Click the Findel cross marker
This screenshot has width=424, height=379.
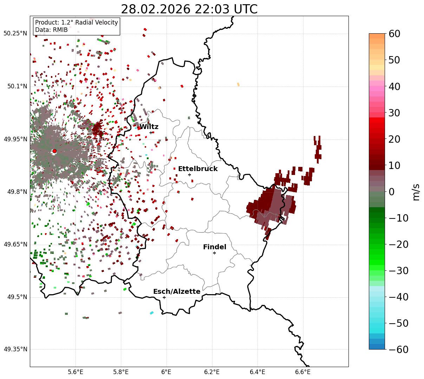pyautogui.click(x=214, y=253)
